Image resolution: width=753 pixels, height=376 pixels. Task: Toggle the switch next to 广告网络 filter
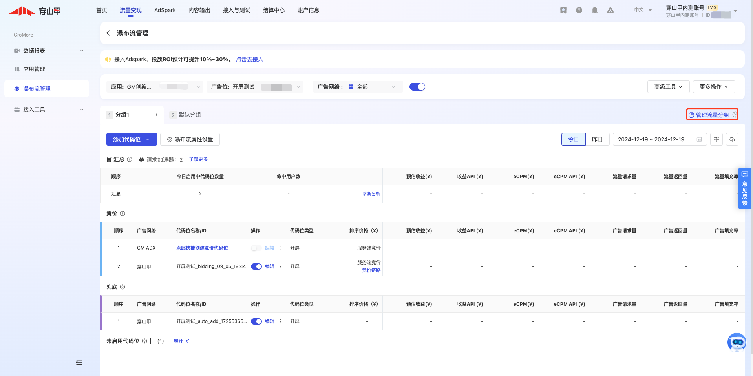417,87
